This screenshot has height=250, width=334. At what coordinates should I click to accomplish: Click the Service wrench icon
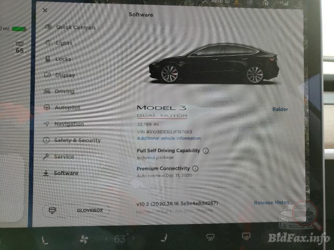pyautogui.click(x=46, y=157)
